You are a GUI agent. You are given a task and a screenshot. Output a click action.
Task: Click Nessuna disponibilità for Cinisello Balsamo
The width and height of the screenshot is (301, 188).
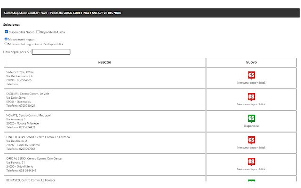coord(251,148)
